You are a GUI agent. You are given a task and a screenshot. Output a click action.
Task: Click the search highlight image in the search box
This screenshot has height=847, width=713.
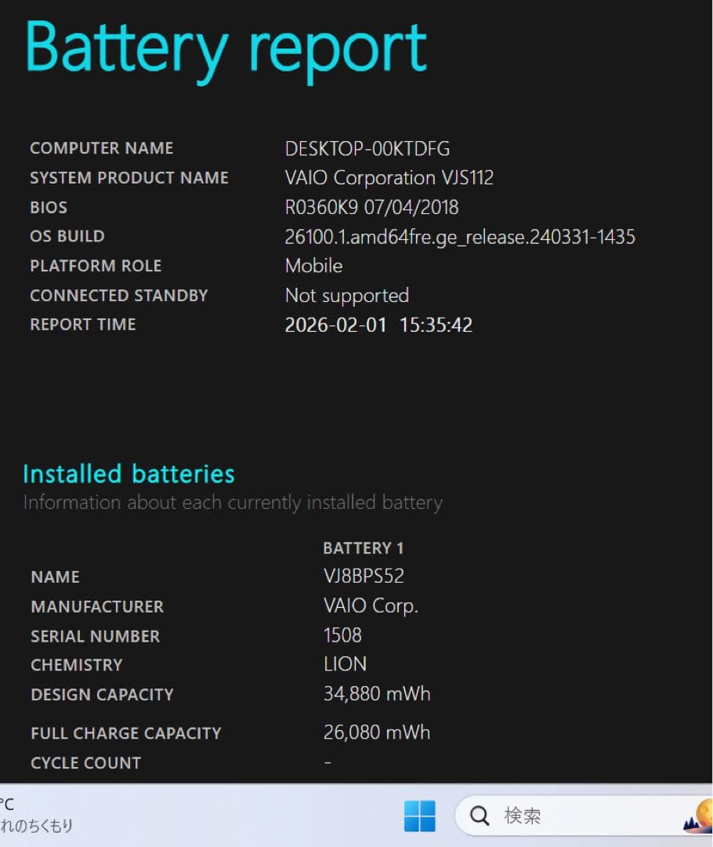(698, 816)
